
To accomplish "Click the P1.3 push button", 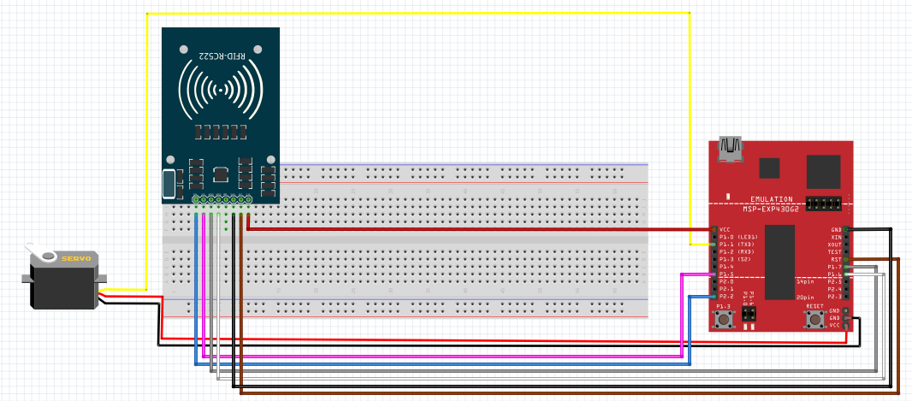I will (724, 318).
